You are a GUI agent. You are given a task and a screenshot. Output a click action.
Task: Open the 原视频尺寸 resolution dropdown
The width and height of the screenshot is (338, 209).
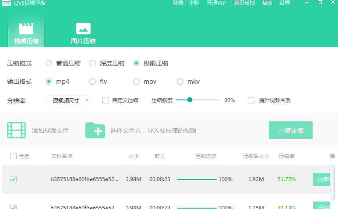pos(68,100)
